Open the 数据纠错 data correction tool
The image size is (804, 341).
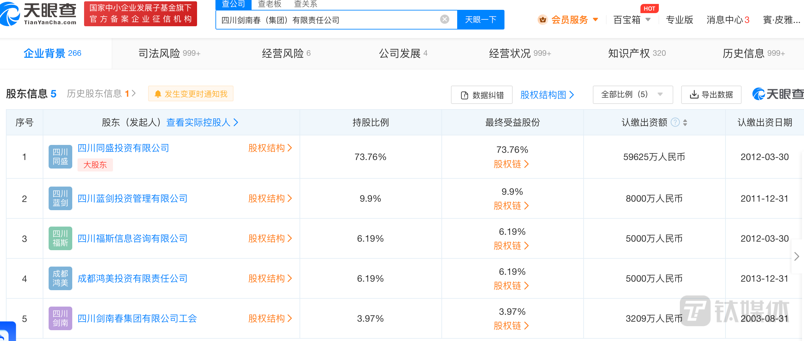[481, 95]
